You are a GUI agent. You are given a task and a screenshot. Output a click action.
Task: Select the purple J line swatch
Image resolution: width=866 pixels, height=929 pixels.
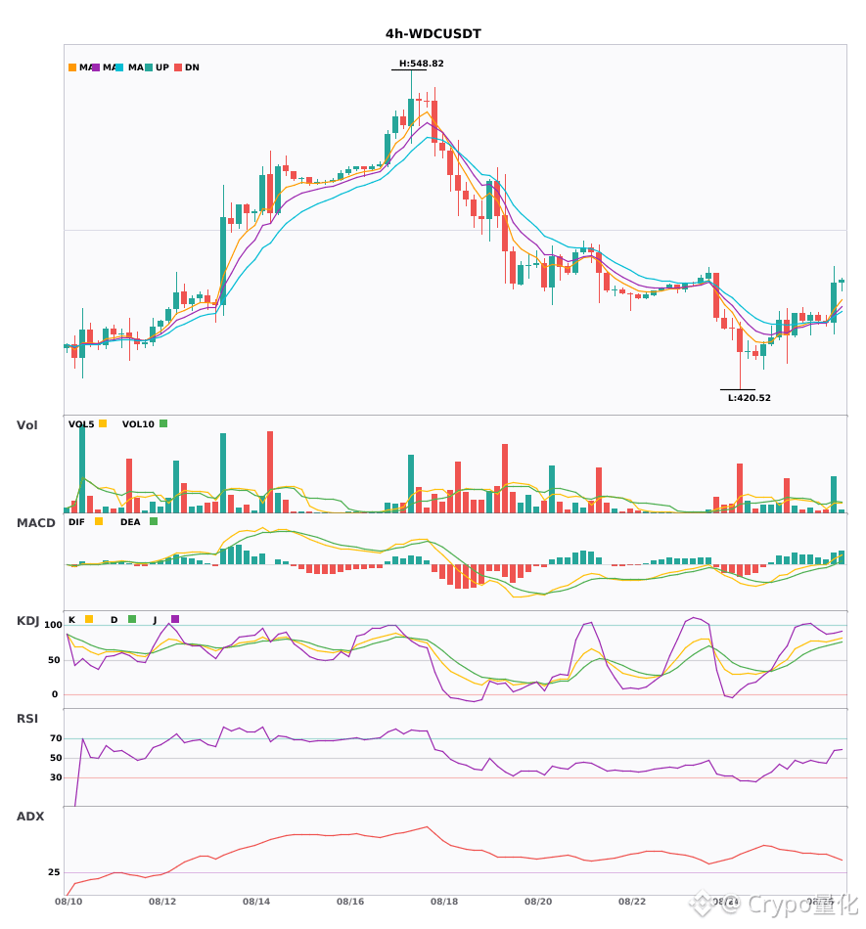pyautogui.click(x=175, y=619)
